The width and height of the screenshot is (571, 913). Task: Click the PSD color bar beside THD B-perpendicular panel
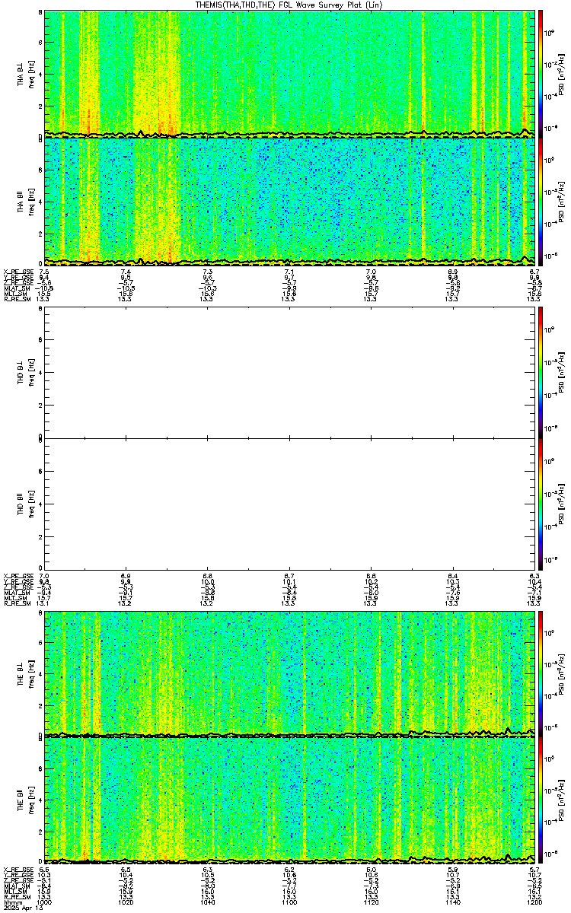click(541, 373)
